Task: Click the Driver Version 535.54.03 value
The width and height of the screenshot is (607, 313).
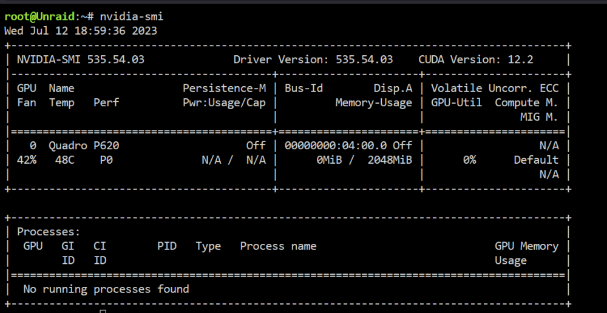Action: click(x=364, y=59)
